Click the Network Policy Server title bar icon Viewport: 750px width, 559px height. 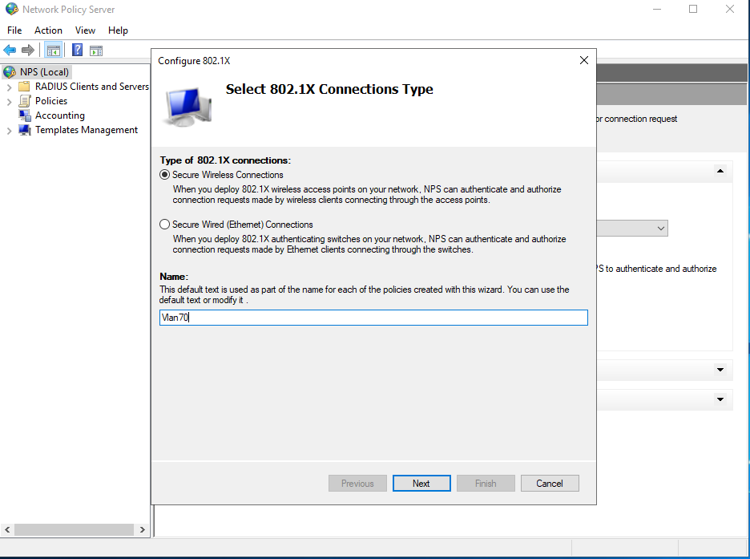pyautogui.click(x=11, y=9)
